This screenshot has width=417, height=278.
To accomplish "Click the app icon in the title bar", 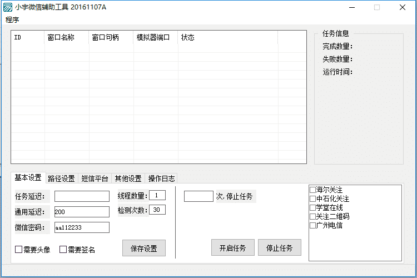I will [x=8, y=8].
